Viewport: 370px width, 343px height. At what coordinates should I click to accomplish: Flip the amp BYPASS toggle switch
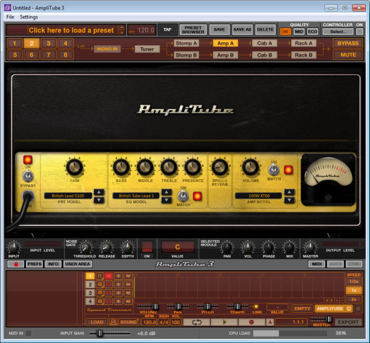click(x=28, y=176)
